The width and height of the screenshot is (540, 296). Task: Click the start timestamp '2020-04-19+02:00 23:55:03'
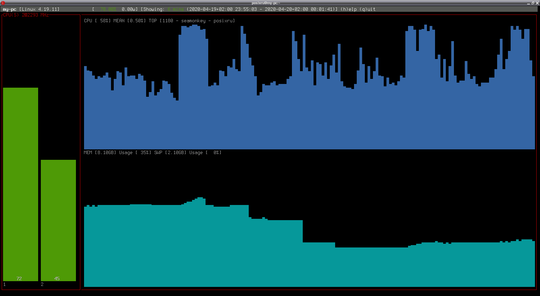pos(223,9)
